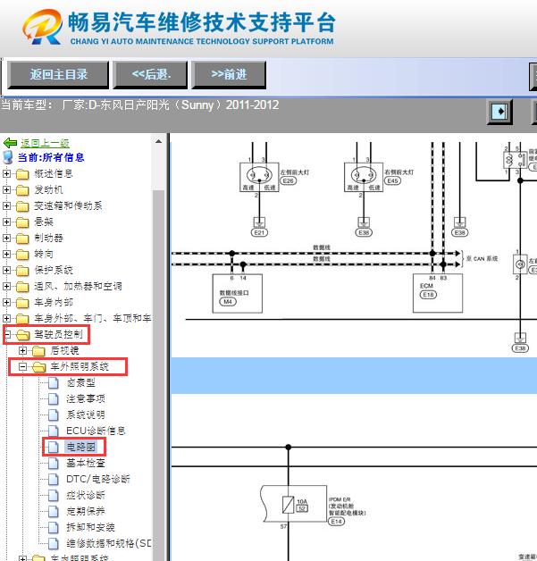
Task: Select the 保护系统 folder icon
Action: click(22, 271)
